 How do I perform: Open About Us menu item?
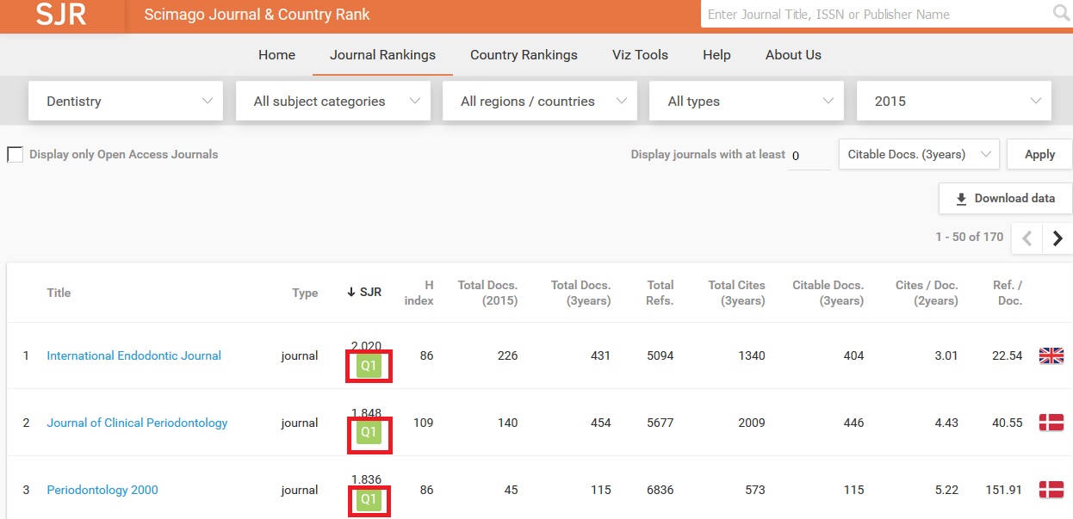(x=793, y=55)
